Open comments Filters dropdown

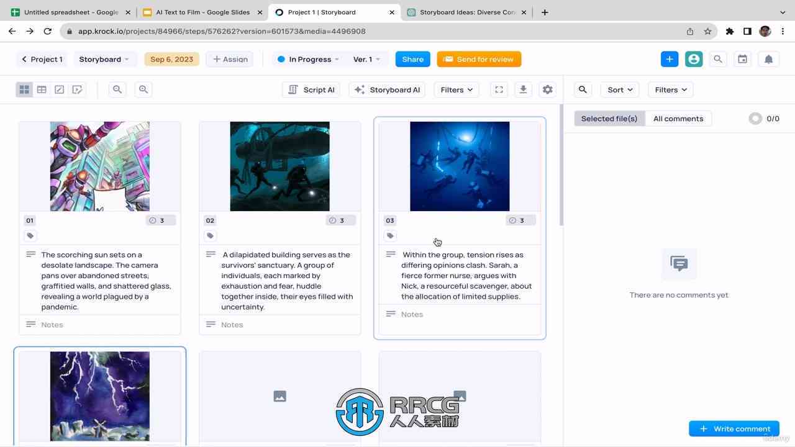click(x=671, y=89)
